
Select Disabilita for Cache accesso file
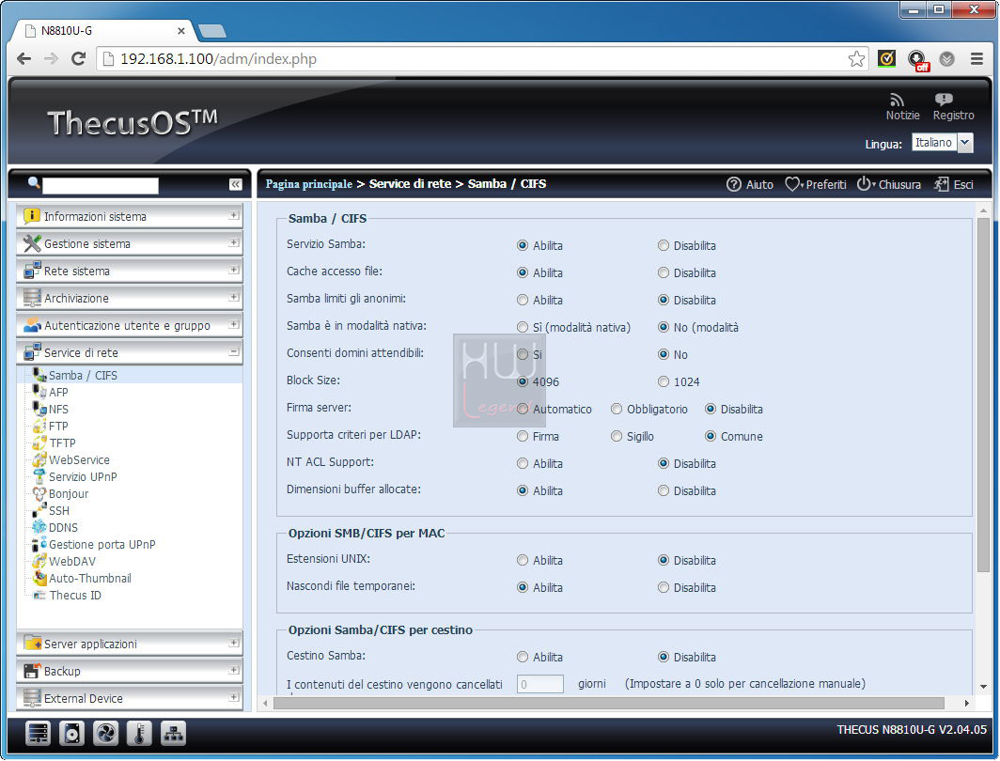coord(664,272)
